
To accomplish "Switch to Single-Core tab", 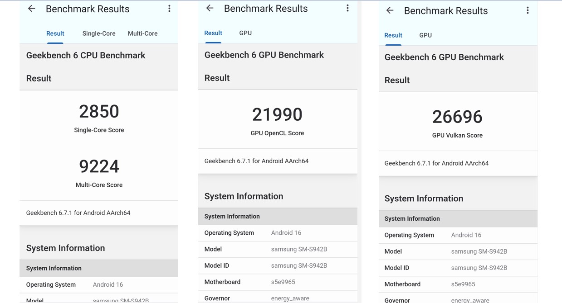I will pos(99,33).
